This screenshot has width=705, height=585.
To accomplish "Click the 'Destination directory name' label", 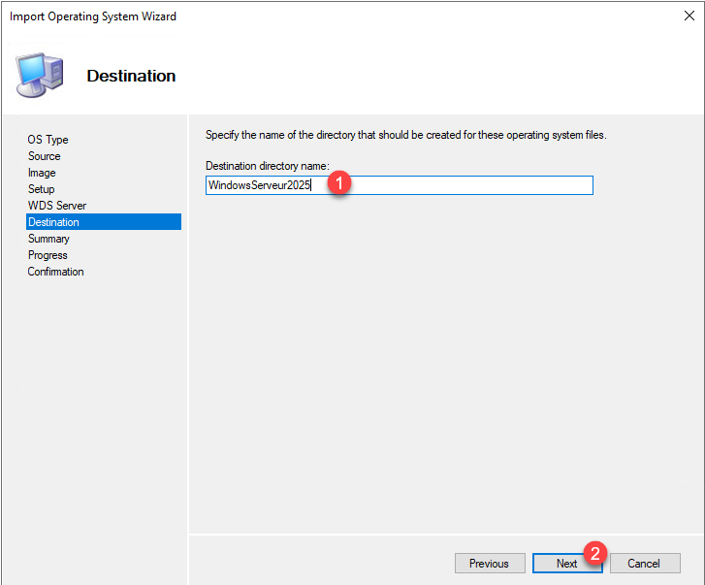I will click(x=268, y=166).
